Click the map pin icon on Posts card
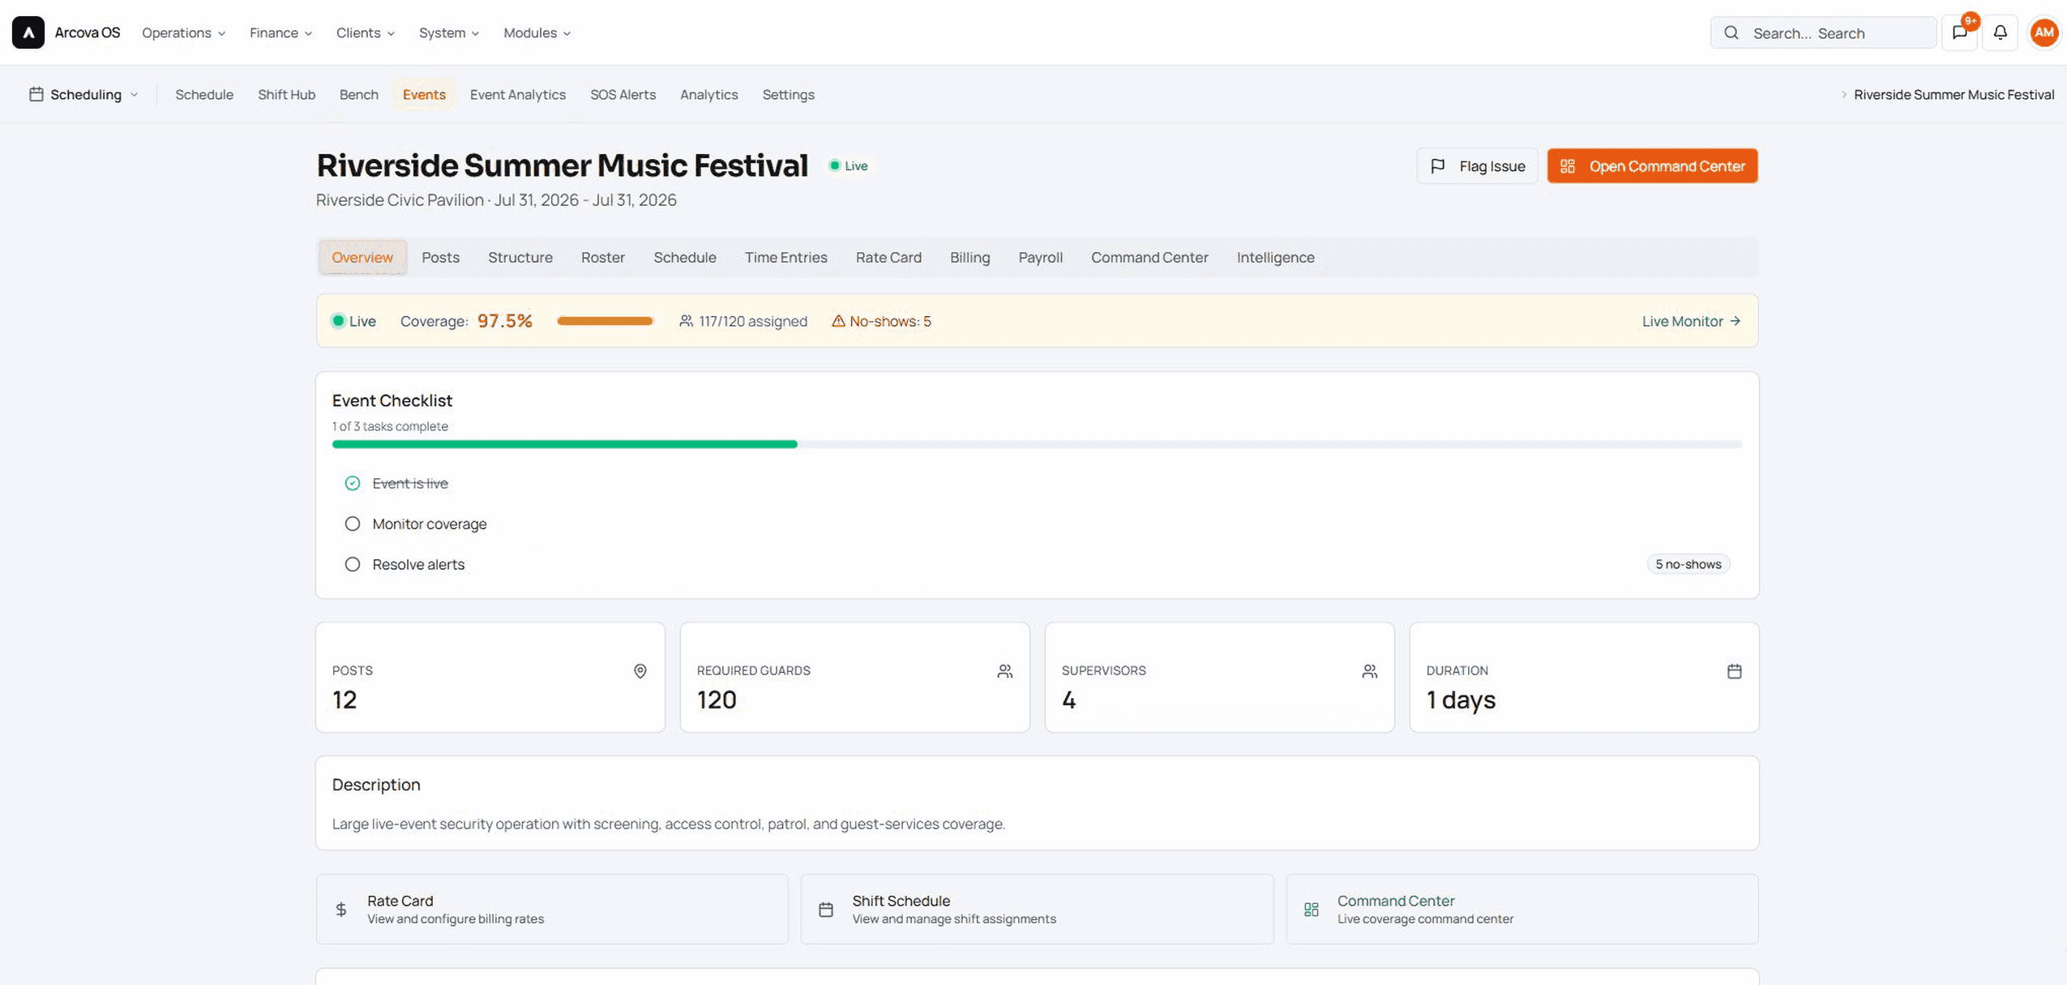Screen dimensions: 2067x985 pos(640,671)
